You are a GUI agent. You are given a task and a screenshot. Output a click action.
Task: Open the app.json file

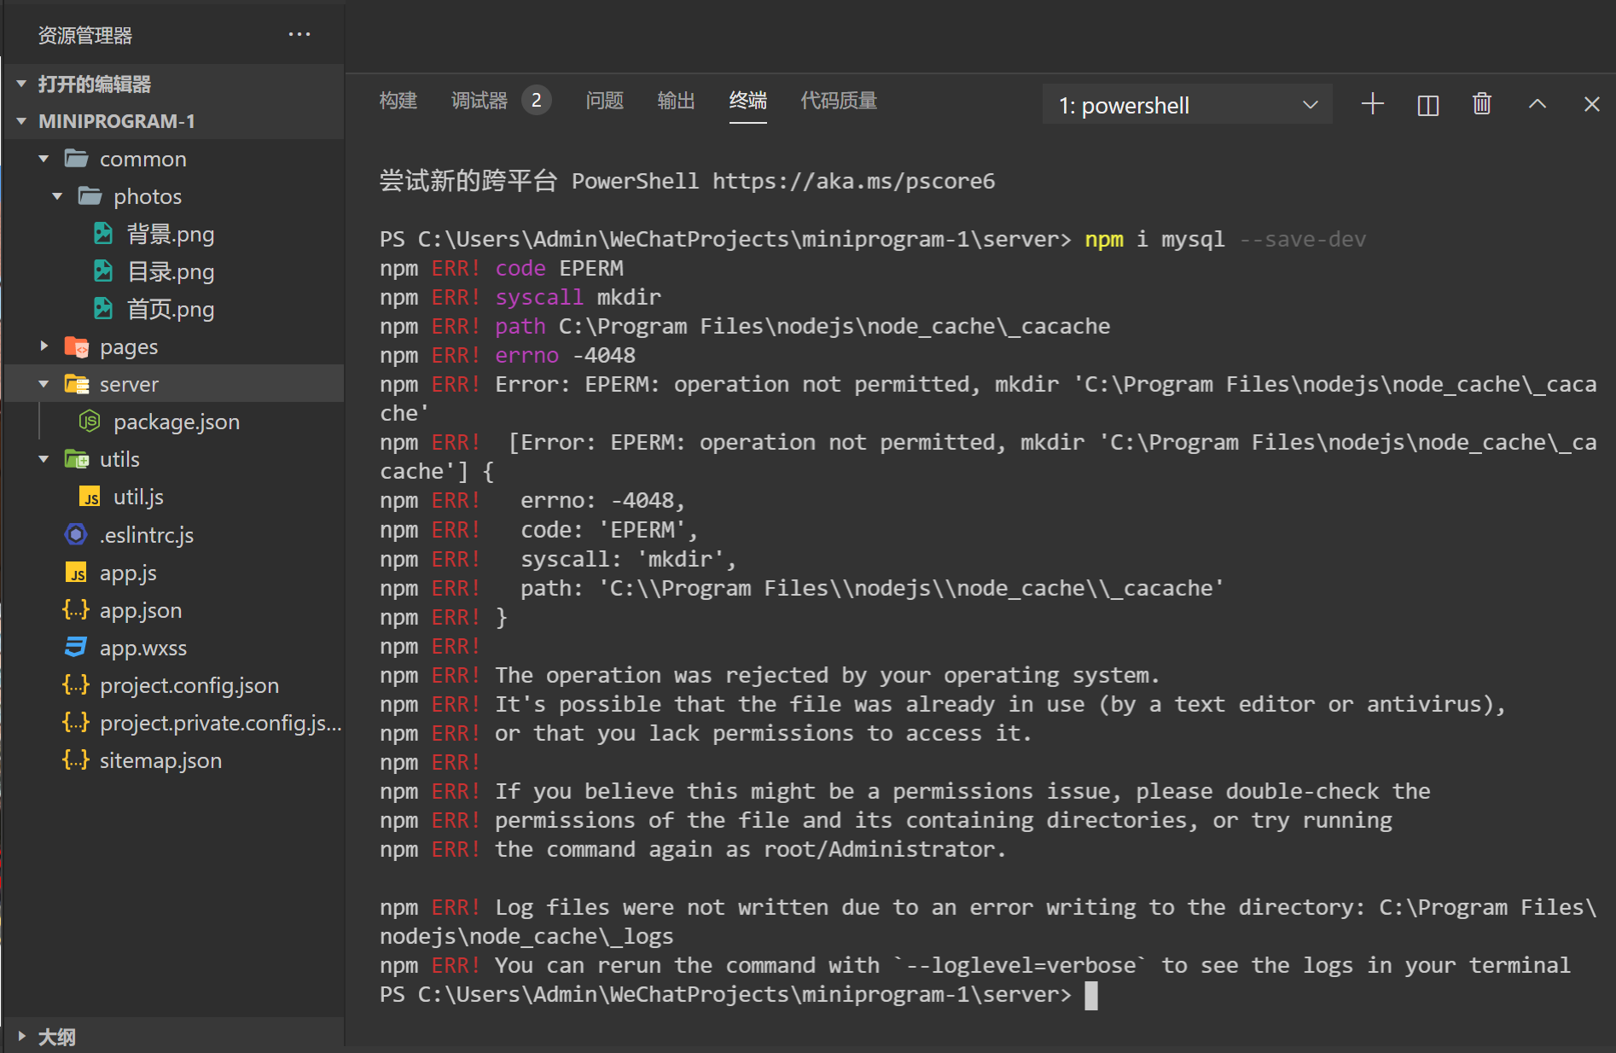click(141, 610)
